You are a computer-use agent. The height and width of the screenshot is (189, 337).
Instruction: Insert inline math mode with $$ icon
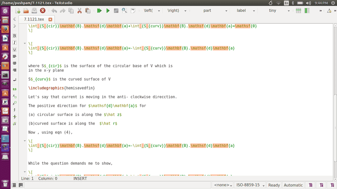coord(15,89)
